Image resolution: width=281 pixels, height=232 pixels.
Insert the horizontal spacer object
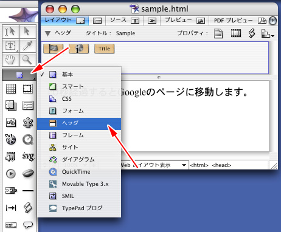tap(11, 208)
